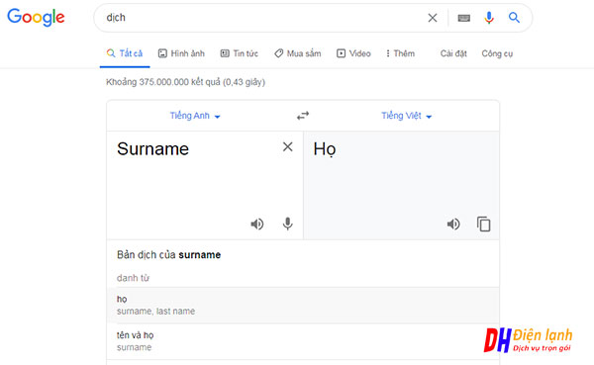Open Công cụ tools link
This screenshot has height=365, width=594.
tap(497, 53)
